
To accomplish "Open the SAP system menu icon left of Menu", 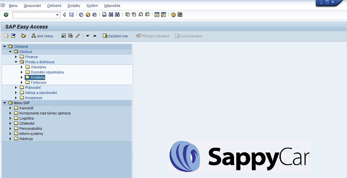I will point(3,5).
